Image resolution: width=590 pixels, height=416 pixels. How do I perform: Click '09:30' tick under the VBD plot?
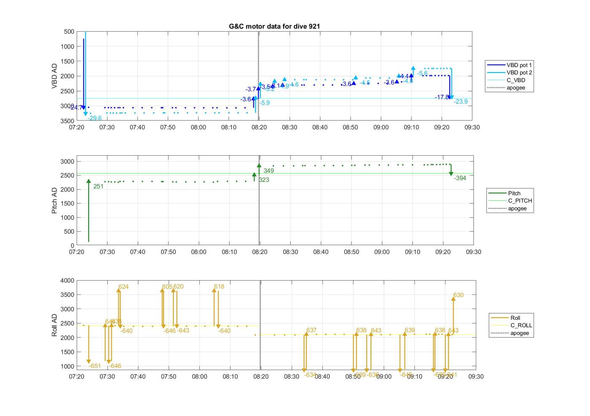click(x=472, y=127)
